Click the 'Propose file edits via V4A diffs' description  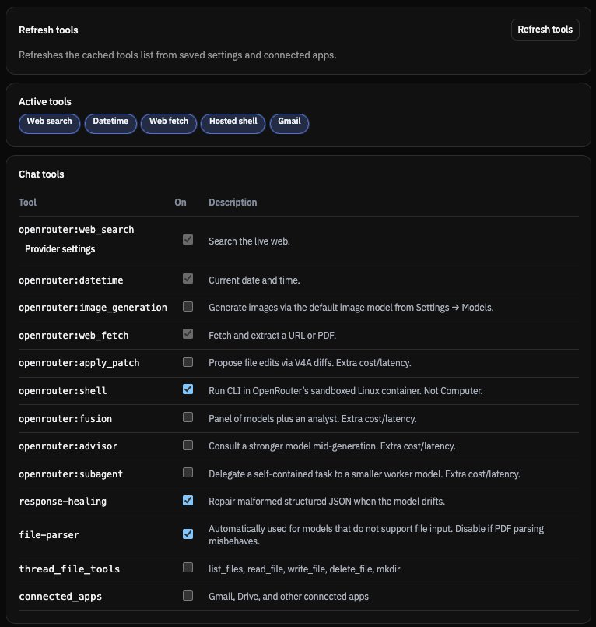[x=310, y=363]
